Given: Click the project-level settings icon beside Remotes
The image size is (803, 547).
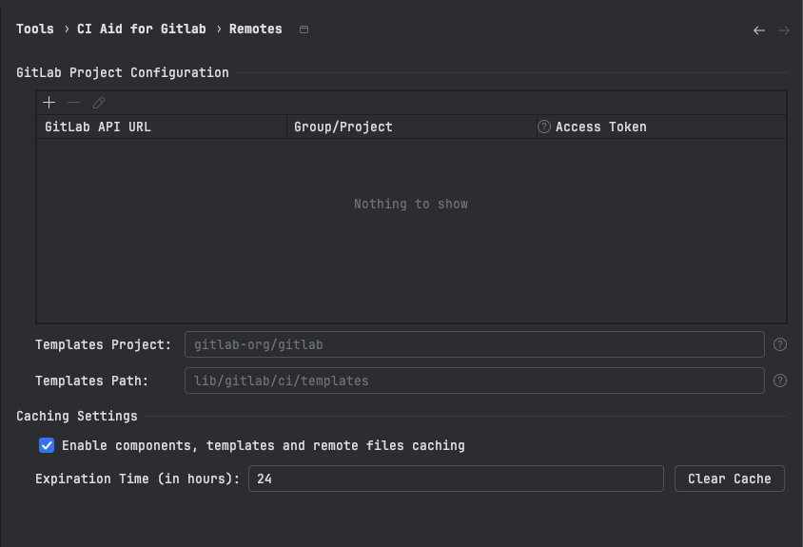Looking at the screenshot, I should 304,29.
